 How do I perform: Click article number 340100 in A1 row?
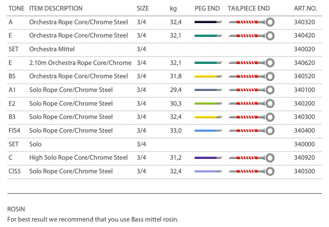point(304,90)
